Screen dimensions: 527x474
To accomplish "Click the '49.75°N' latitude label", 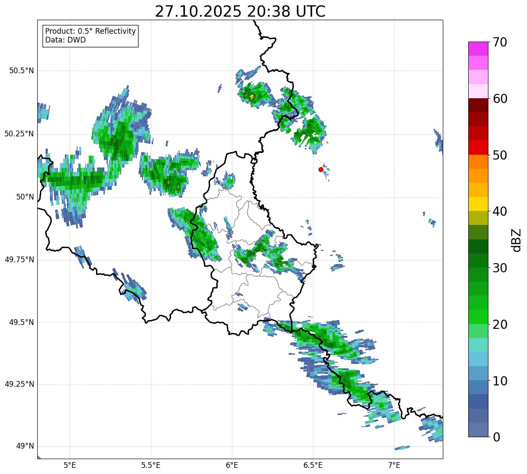I will (x=19, y=260).
